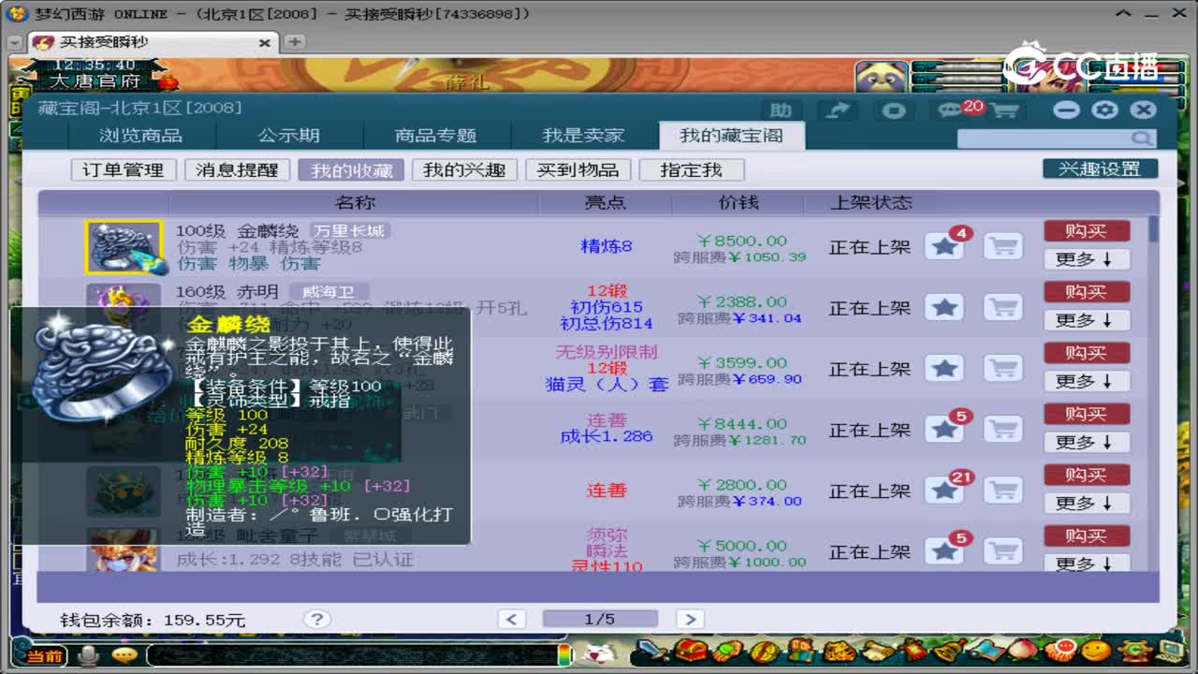Toggle the favorite star with the 21 badge

click(x=945, y=491)
